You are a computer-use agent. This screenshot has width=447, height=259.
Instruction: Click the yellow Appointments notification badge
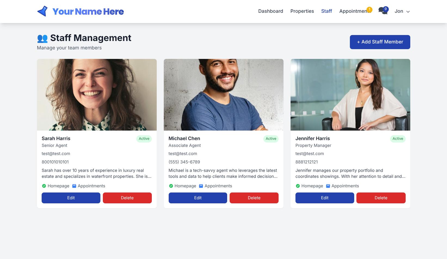(x=369, y=10)
